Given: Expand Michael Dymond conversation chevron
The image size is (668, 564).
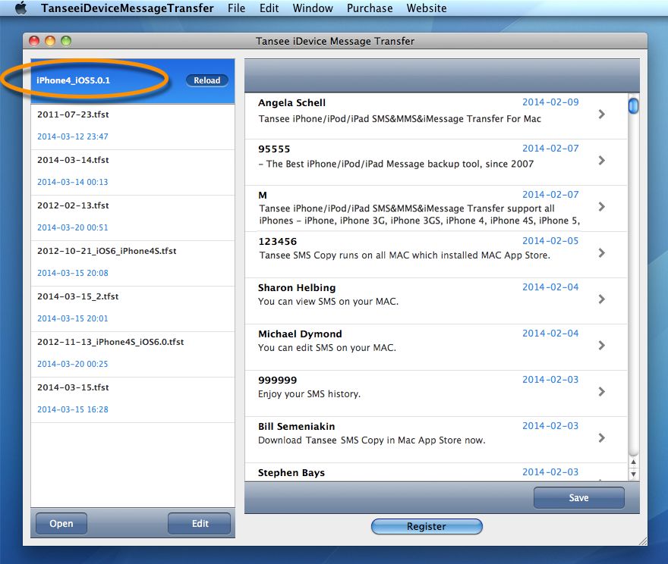Looking at the screenshot, I should click(601, 346).
